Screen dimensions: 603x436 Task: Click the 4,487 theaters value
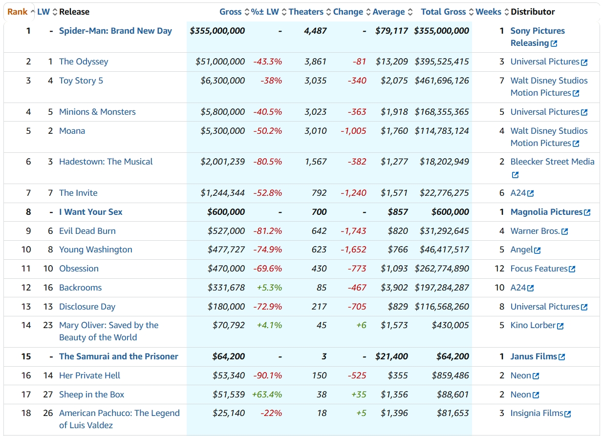[315, 31]
